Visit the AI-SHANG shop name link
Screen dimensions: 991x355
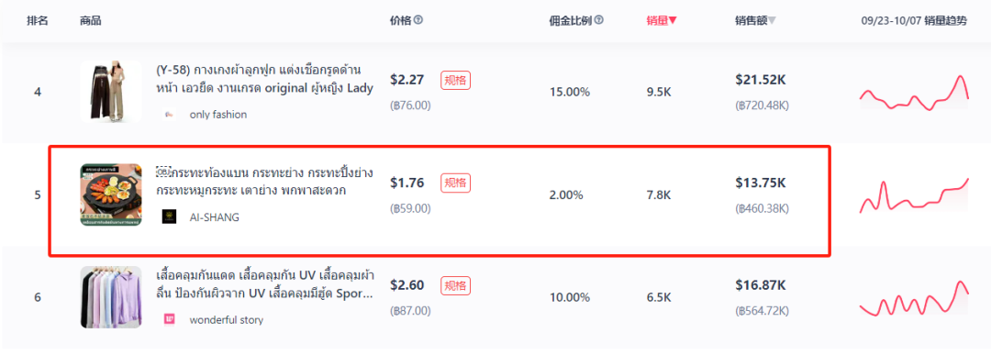click(x=214, y=217)
